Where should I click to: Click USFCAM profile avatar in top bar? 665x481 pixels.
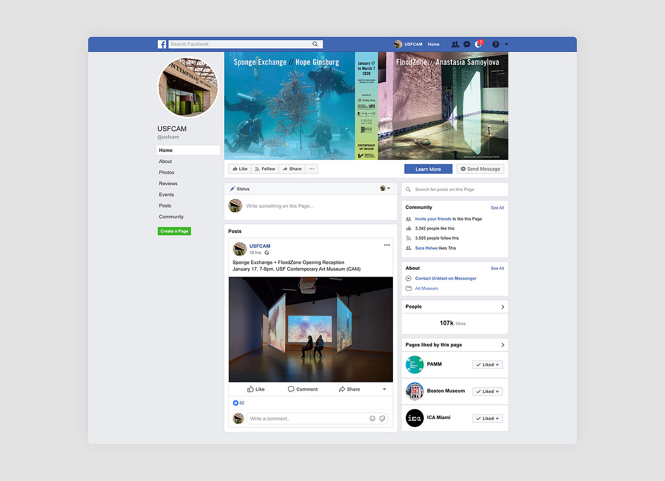[398, 44]
